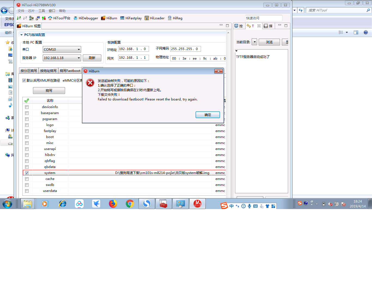Open the 工具 menu
The height and width of the screenshot is (294, 372).
(42, 11)
